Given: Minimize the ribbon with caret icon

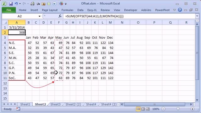Looking at the screenshot, I should (x=174, y=10).
